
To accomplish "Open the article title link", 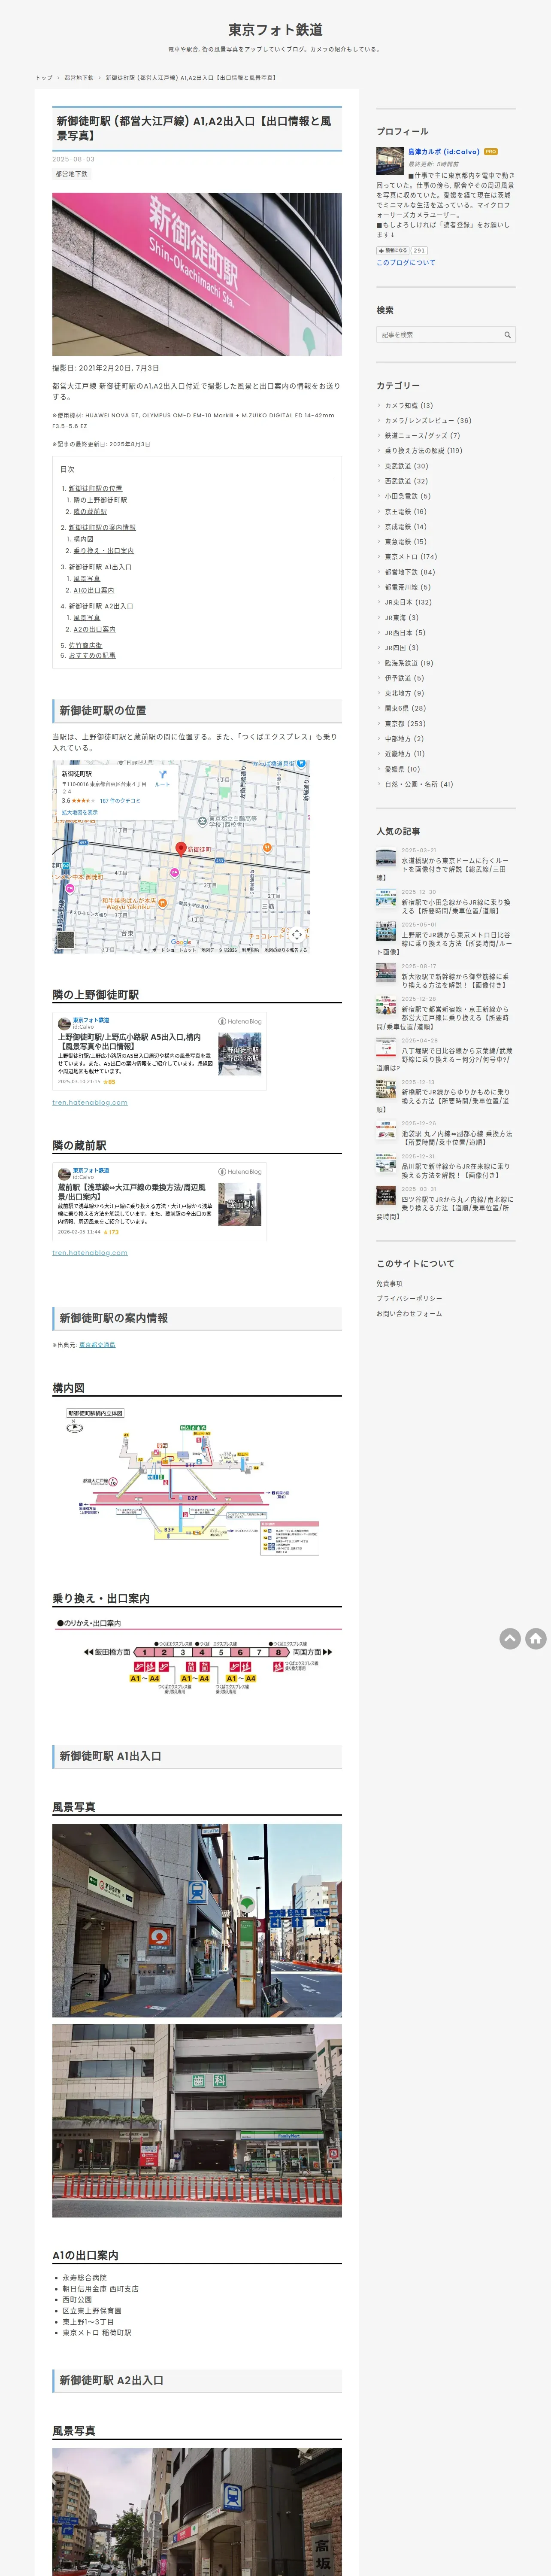I will pos(194,128).
